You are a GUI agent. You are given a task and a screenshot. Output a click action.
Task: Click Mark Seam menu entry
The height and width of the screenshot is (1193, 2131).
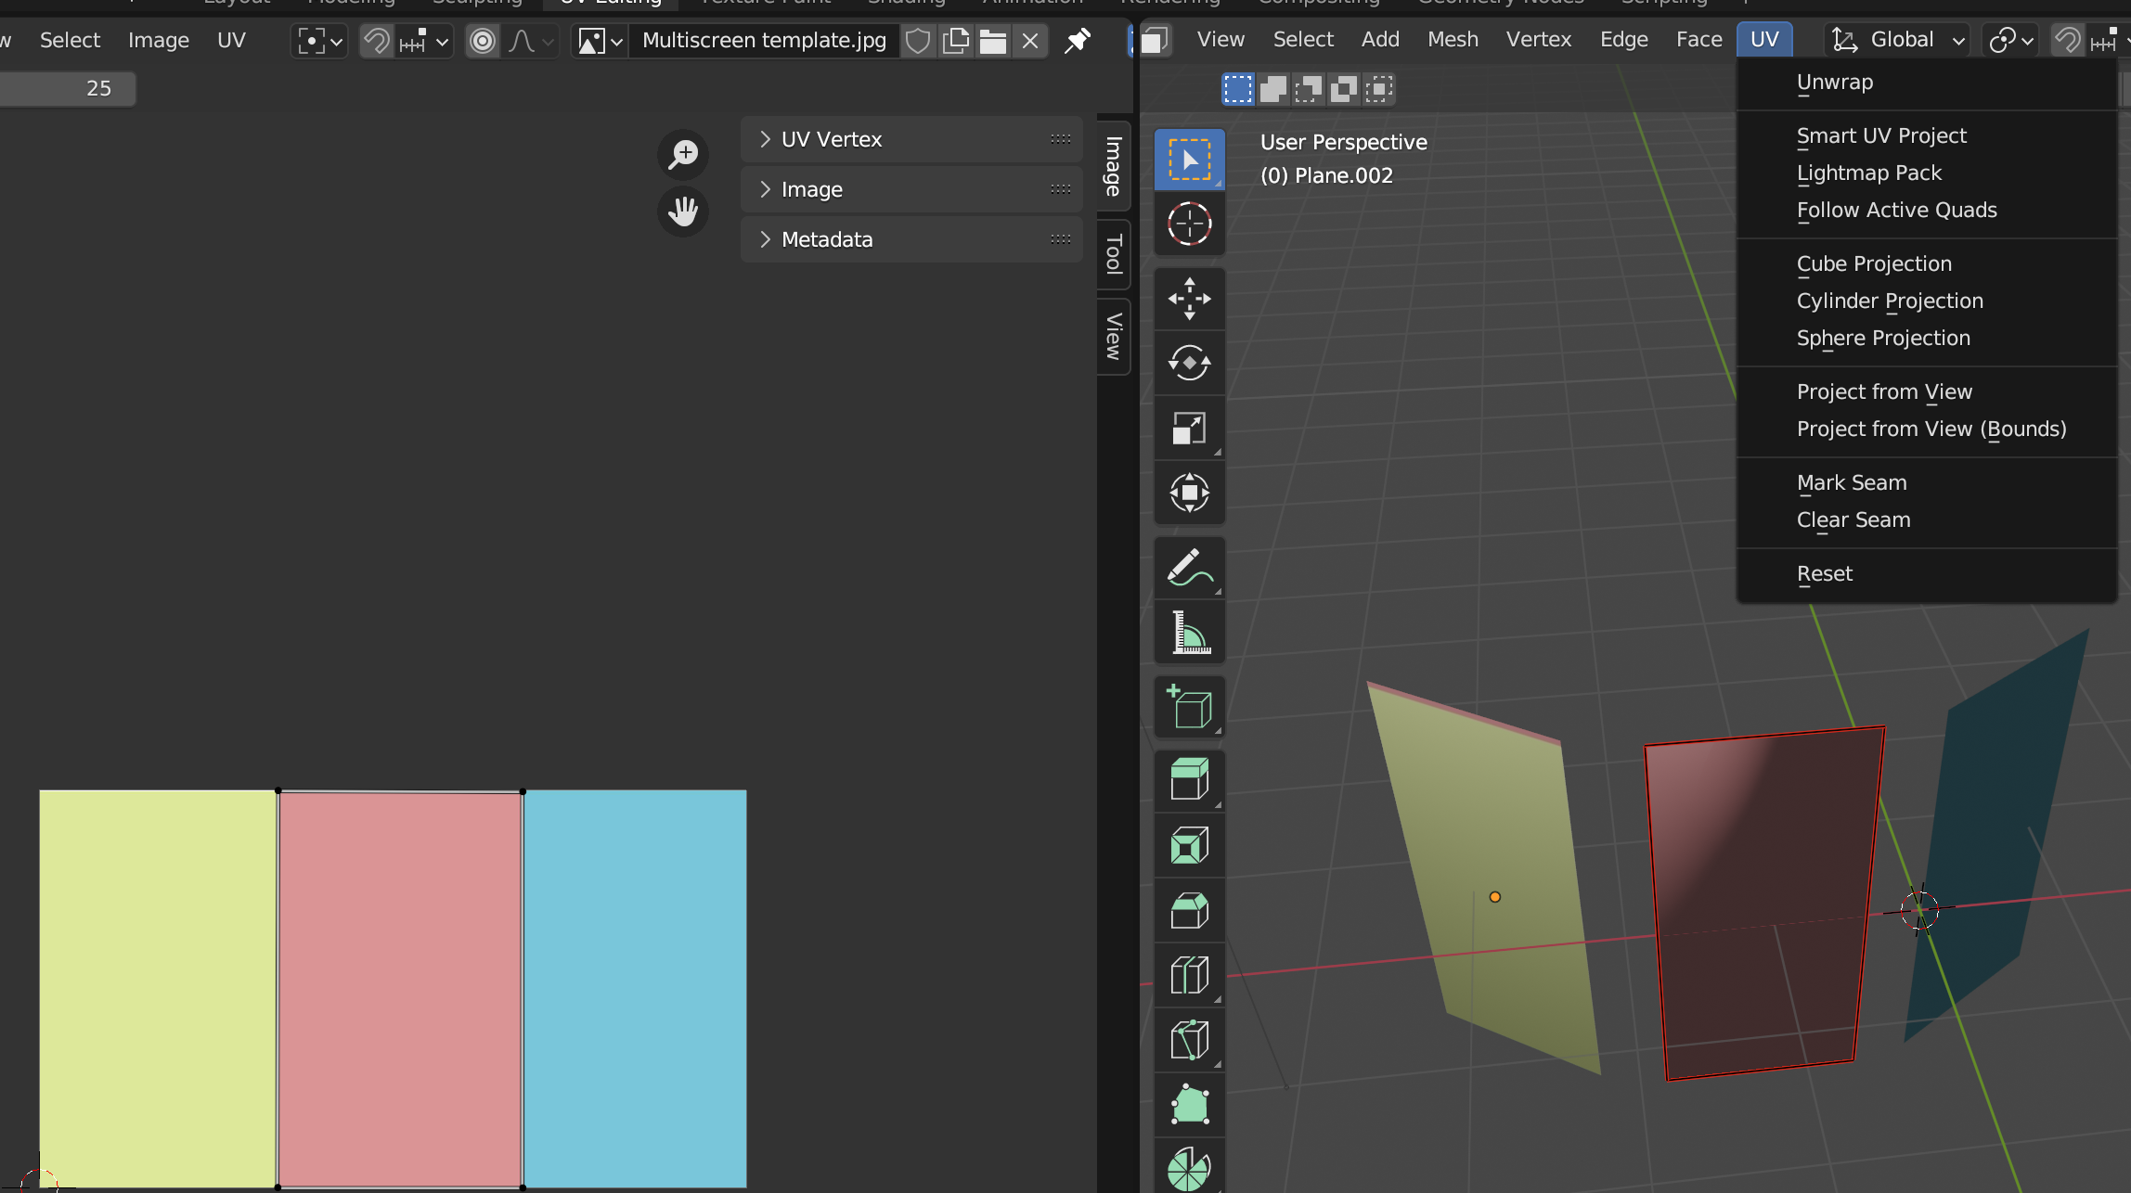1852,482
